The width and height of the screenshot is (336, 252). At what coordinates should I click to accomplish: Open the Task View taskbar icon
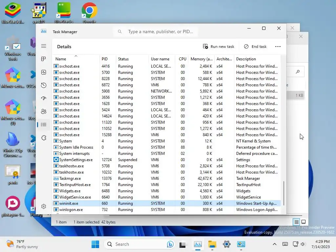pyautogui.click(x=182, y=244)
